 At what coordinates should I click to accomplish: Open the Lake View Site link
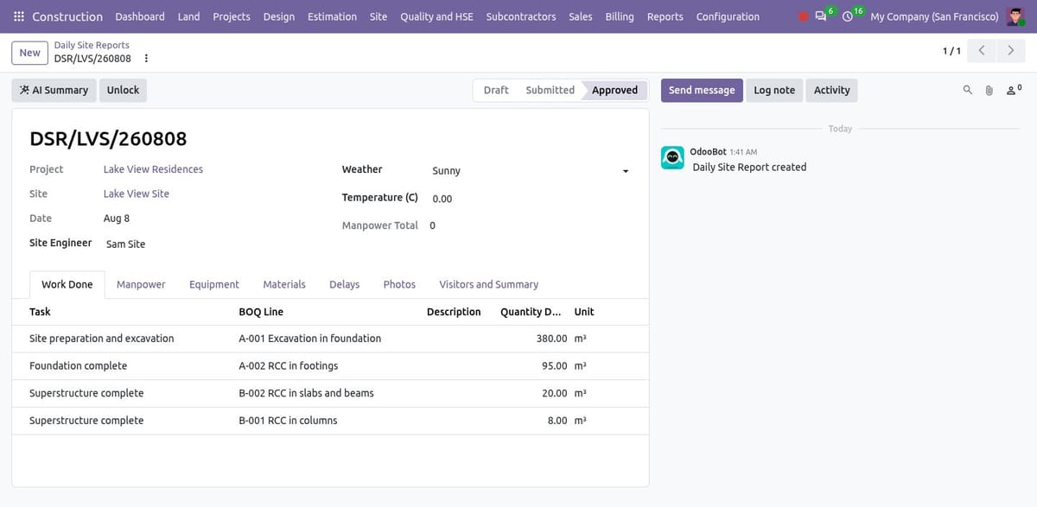pyautogui.click(x=137, y=193)
